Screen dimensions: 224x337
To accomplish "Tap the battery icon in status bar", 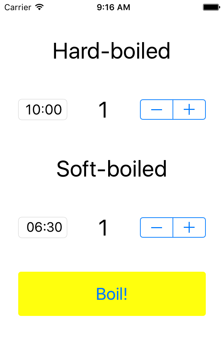I will 211,7.
